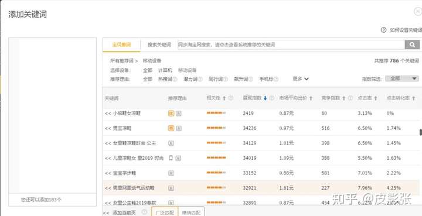This screenshot has height=216, width=422.
Task: Sort by 市场平均出价 arrow
Action: 311,98
